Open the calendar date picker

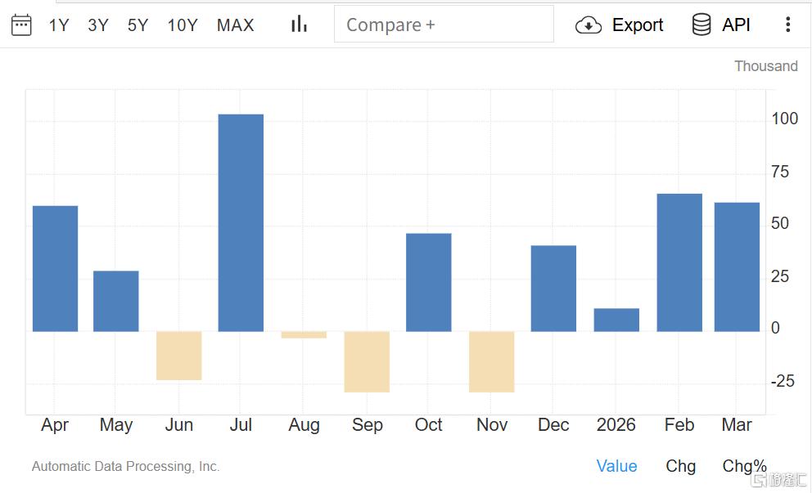(x=21, y=25)
